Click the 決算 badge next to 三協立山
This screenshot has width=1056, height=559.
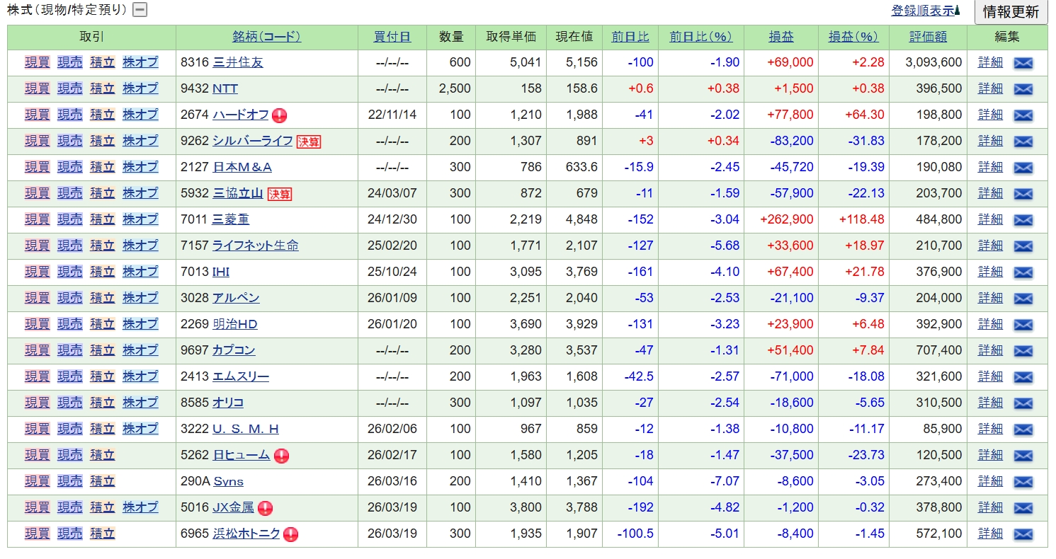(x=279, y=194)
